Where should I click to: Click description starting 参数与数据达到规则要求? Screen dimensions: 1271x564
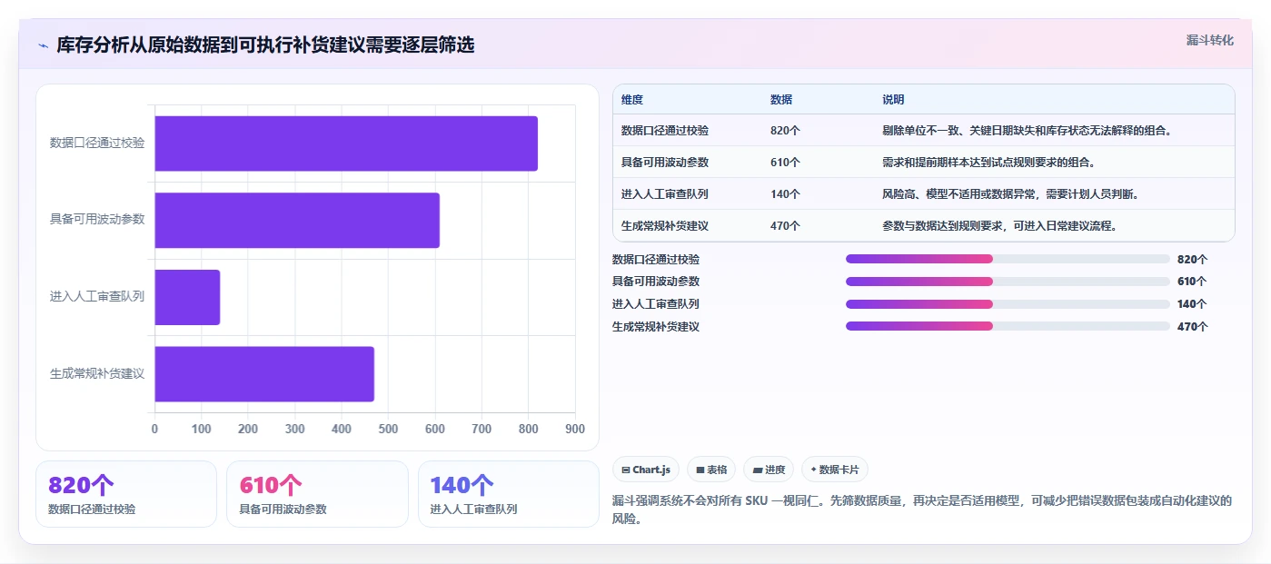click(999, 226)
